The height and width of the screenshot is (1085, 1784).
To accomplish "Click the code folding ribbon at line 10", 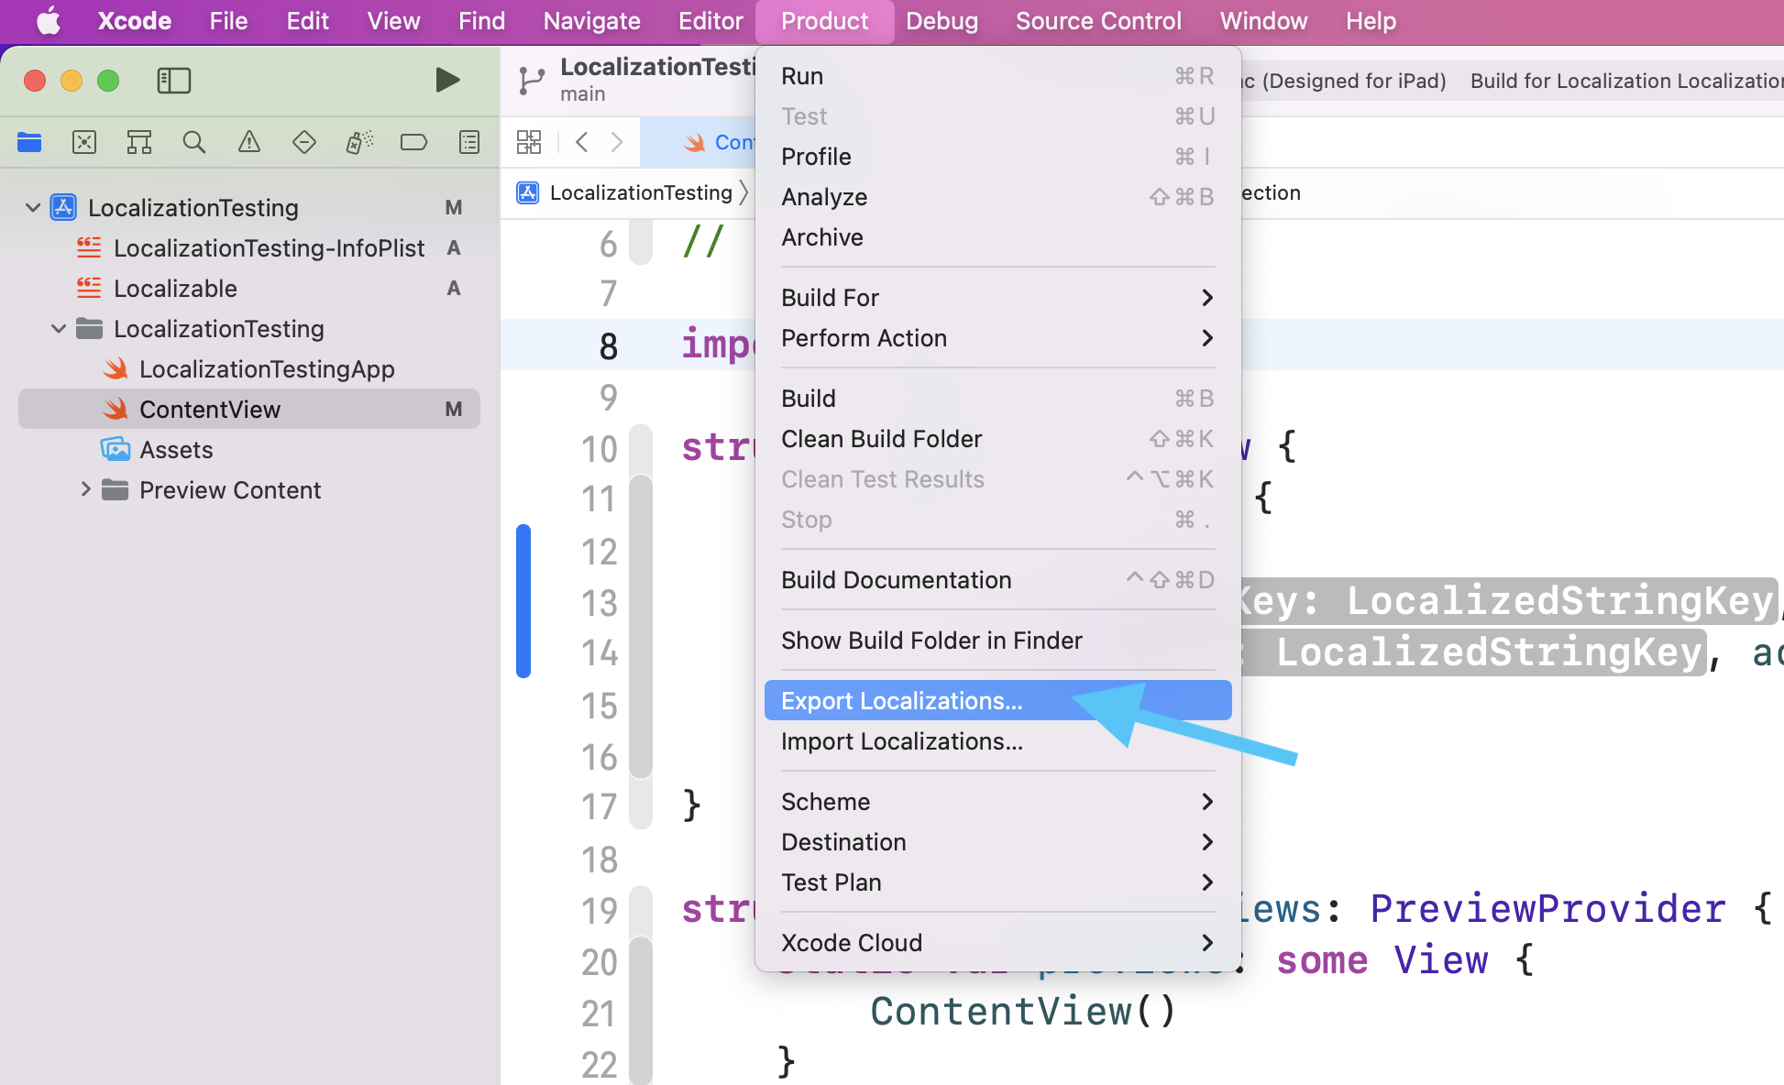I will pyautogui.click(x=641, y=448).
